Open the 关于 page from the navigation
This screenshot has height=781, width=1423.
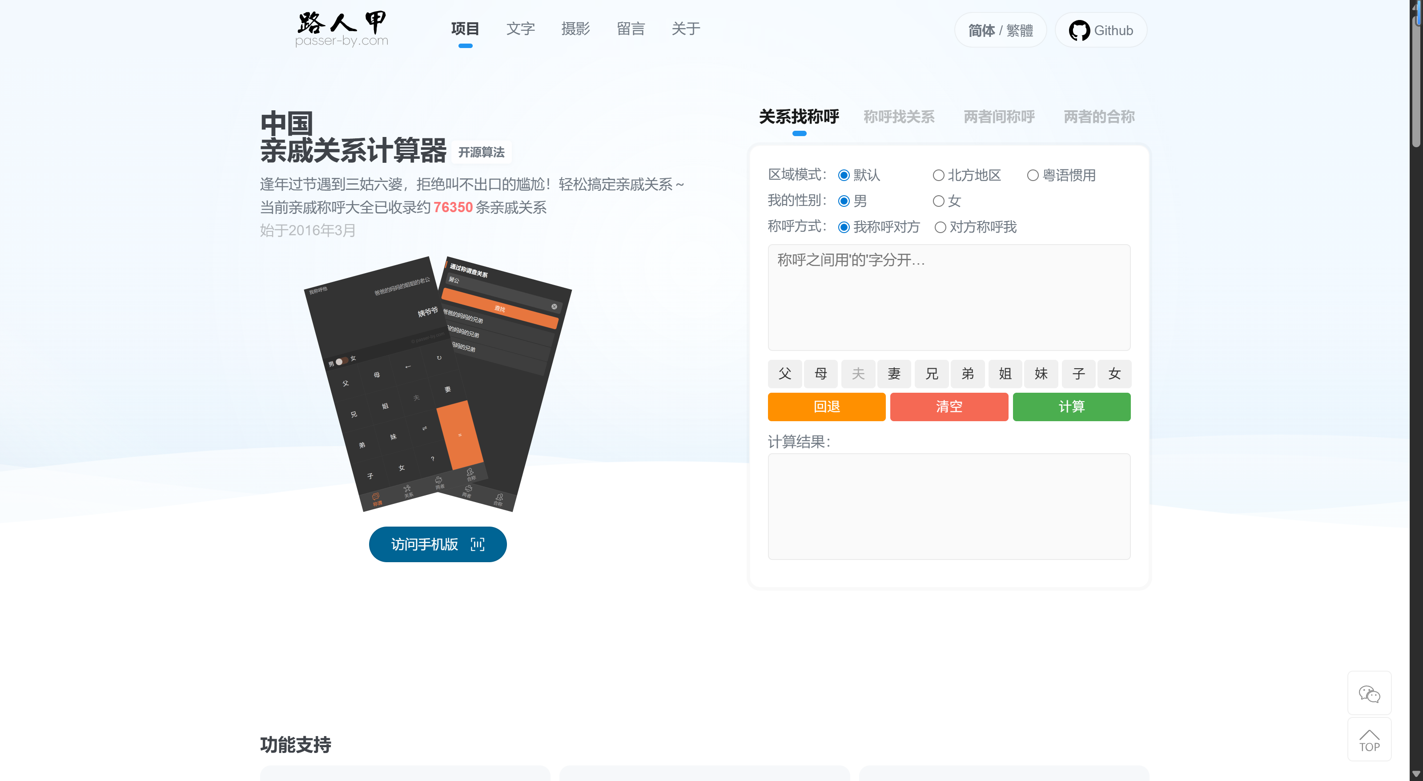(x=686, y=29)
